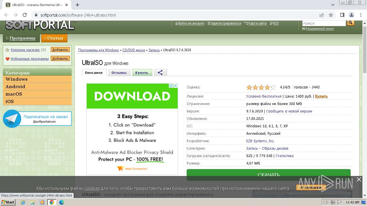This screenshot has height=206, width=367.
Task: Click Войти на аккаунт link
Action: (x=191, y=23)
